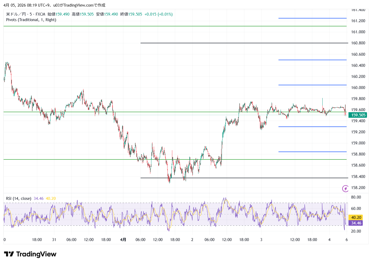Click the purple 34.46 RSI value tag
372x264 pixels.
tap(356, 223)
